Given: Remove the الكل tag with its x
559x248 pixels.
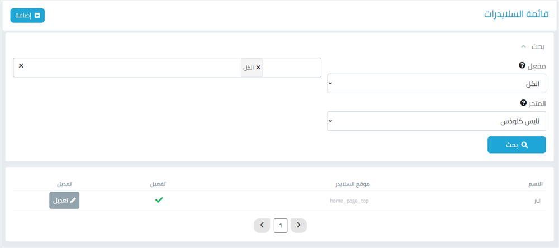Looking at the screenshot, I should (x=258, y=68).
